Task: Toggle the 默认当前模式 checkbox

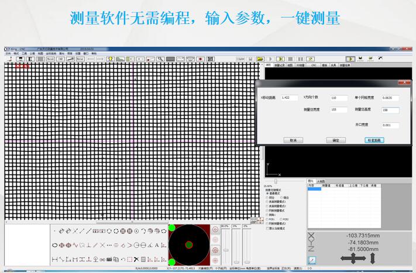Action: (x=267, y=229)
